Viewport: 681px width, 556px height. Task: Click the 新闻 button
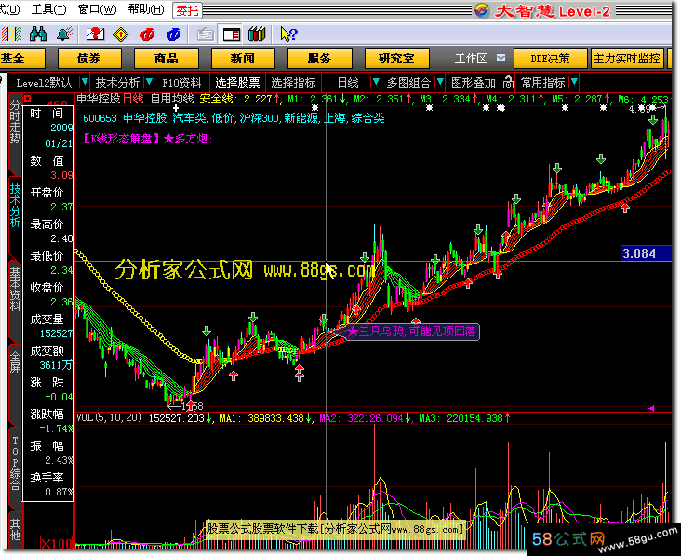point(243,59)
